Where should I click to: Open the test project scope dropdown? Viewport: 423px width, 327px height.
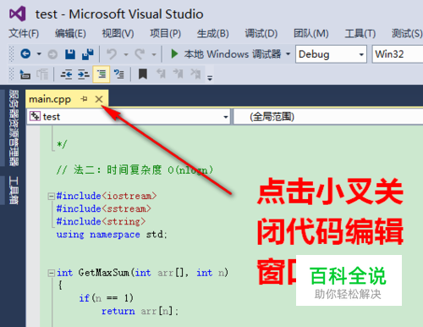(x=129, y=117)
